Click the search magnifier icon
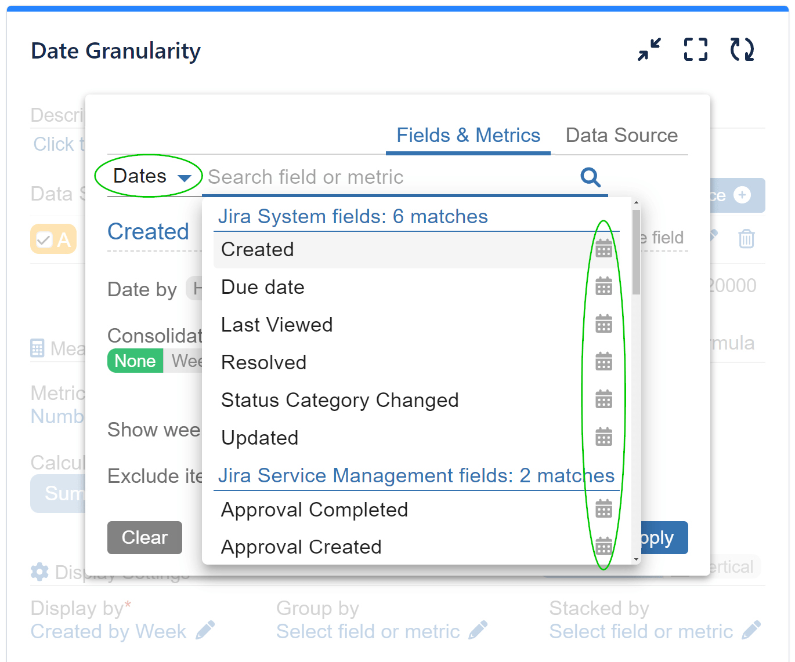This screenshot has height=662, width=795. pyautogui.click(x=590, y=177)
